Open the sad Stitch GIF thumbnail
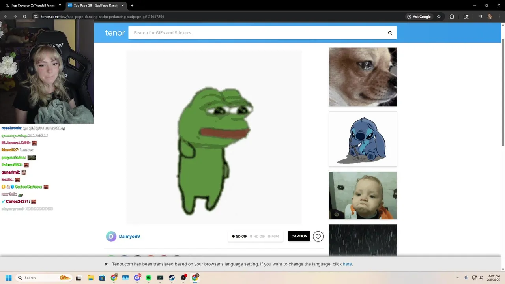The height and width of the screenshot is (284, 505). tap(363, 139)
